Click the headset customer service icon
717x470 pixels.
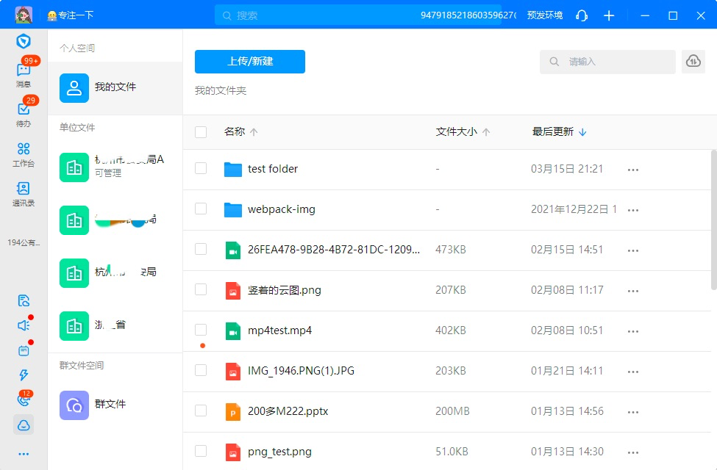582,15
